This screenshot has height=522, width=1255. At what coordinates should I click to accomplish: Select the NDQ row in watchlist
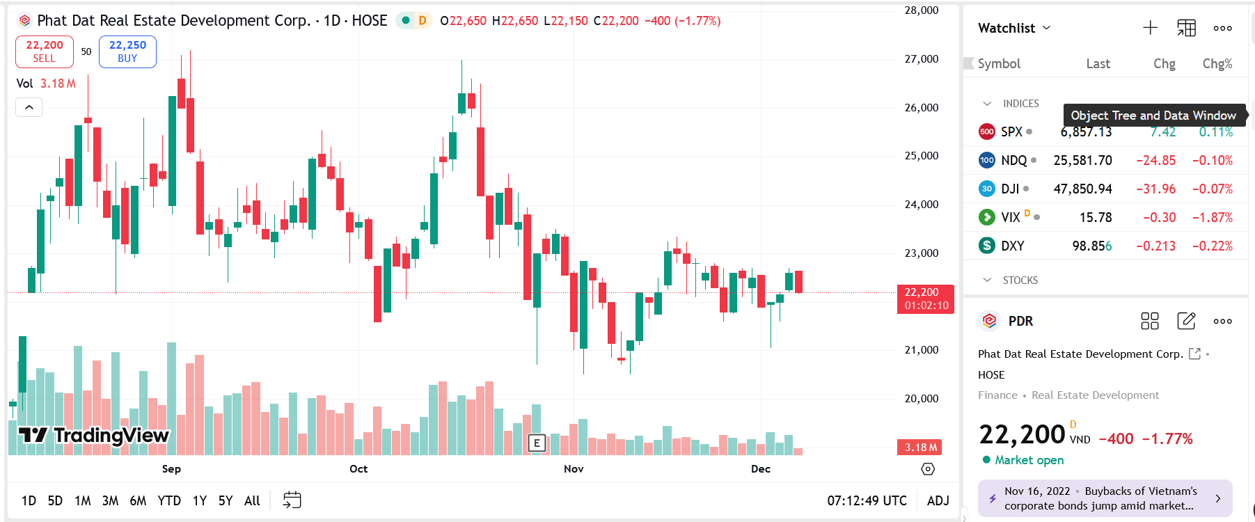point(1105,160)
